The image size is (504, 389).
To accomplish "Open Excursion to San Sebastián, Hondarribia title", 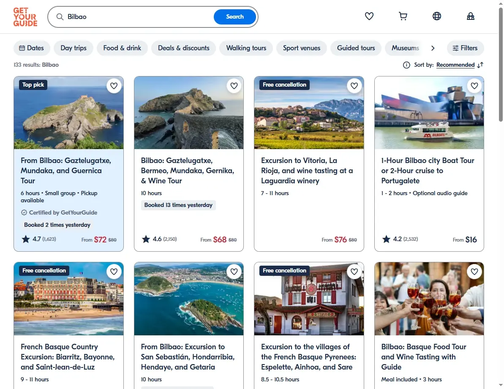I will (188, 357).
